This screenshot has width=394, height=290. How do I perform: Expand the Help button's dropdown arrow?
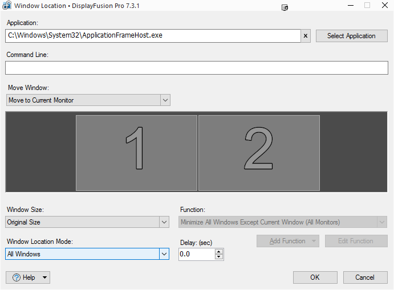click(45, 277)
